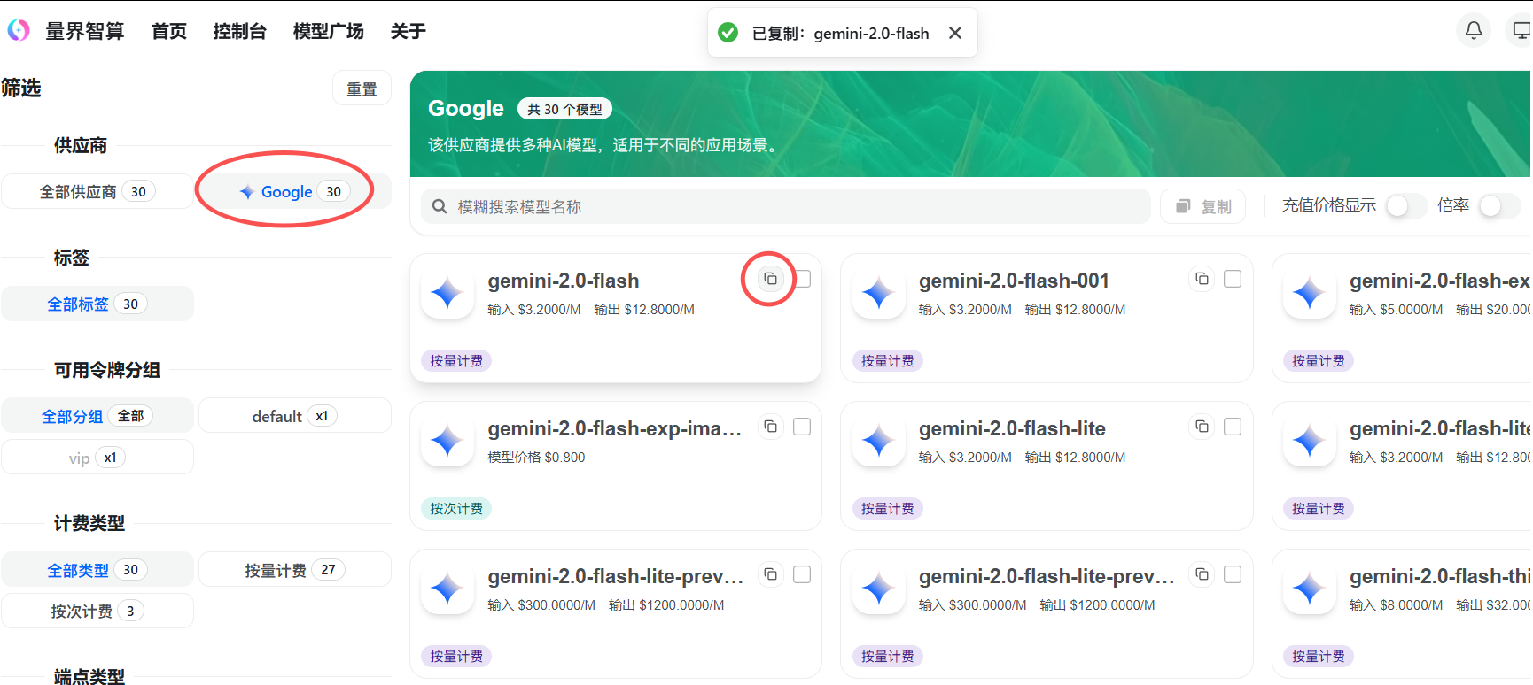The width and height of the screenshot is (1533, 685).
Task: Click the Google banner heading
Action: (x=465, y=108)
